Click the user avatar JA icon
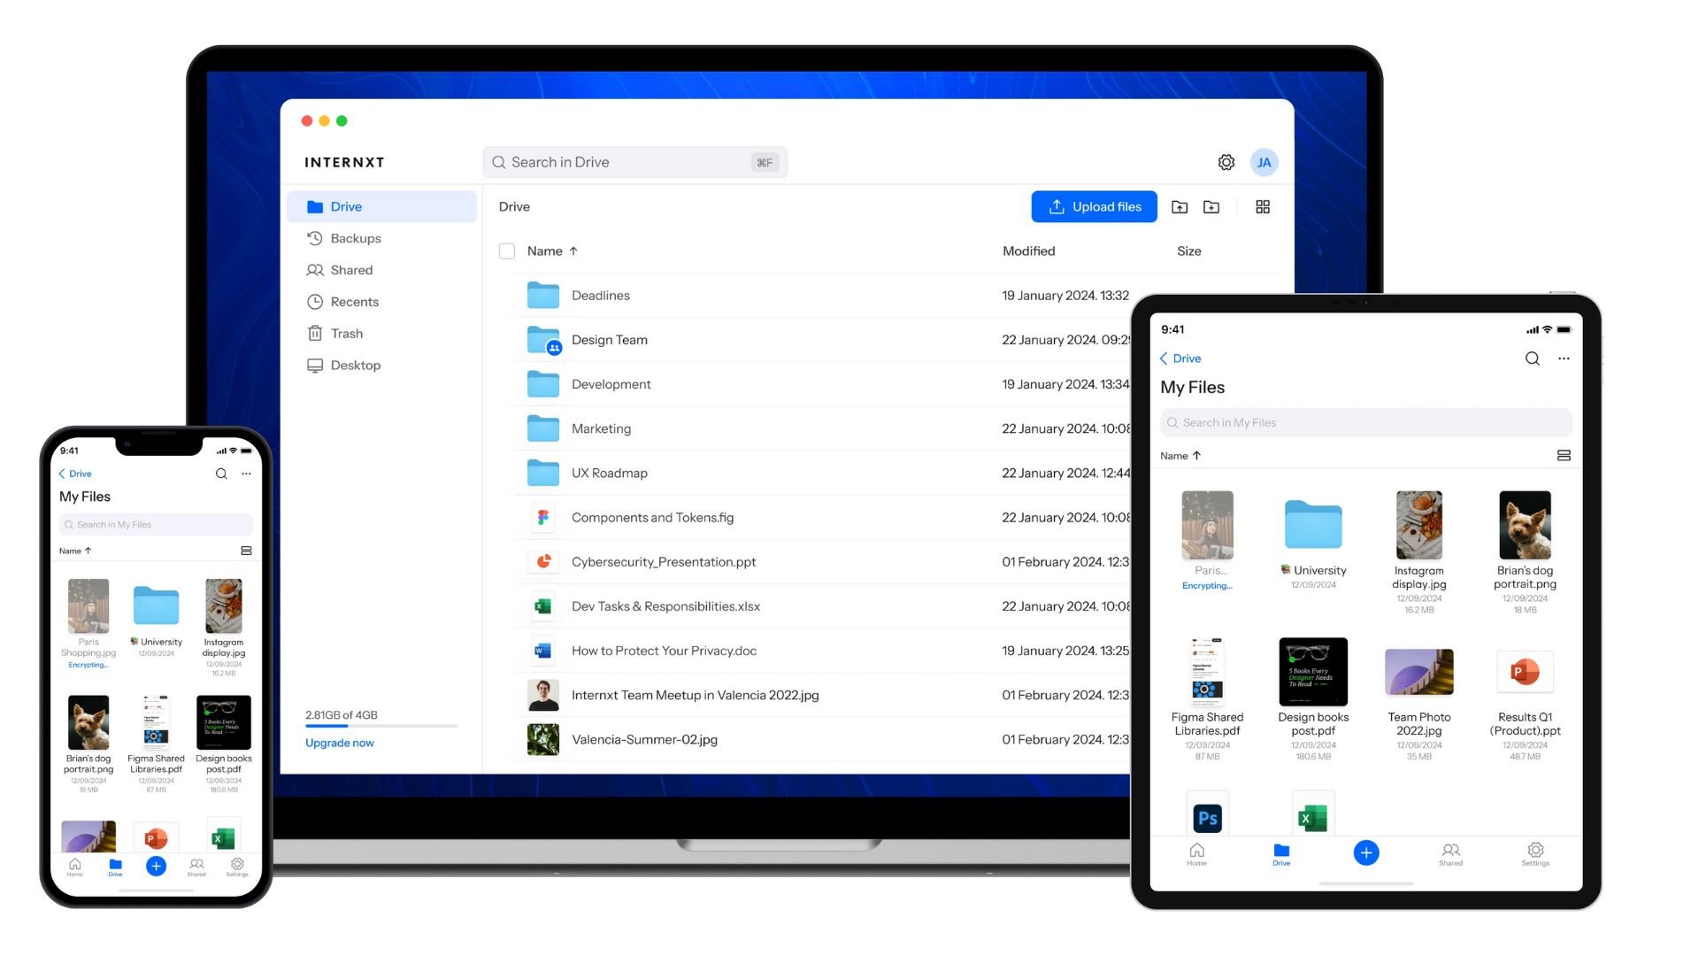The image size is (1699, 956). click(x=1264, y=162)
